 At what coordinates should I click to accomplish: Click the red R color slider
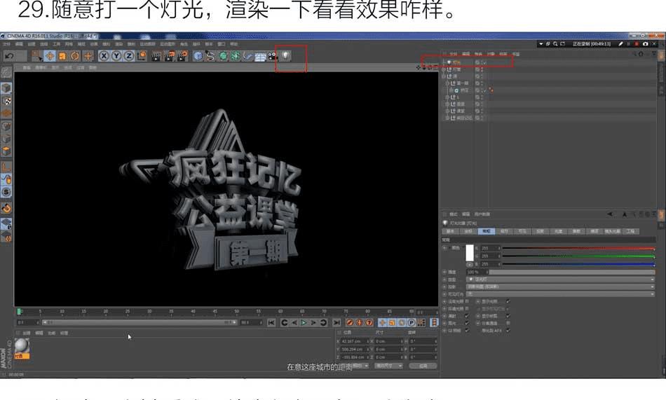point(578,248)
